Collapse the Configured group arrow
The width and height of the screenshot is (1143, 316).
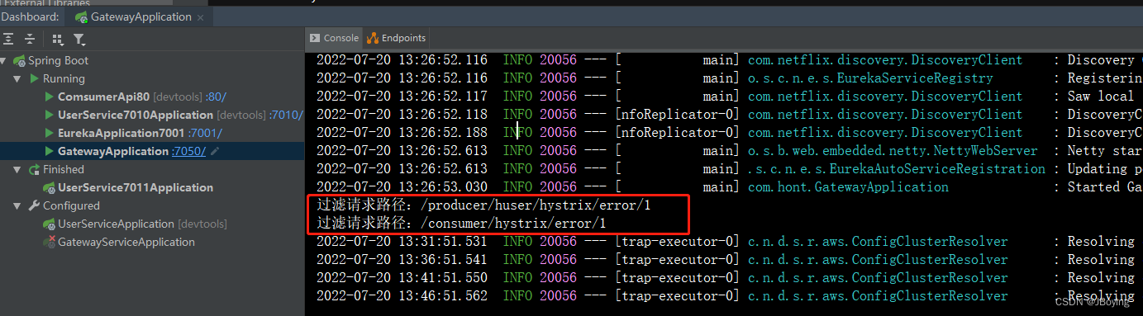click(x=17, y=205)
